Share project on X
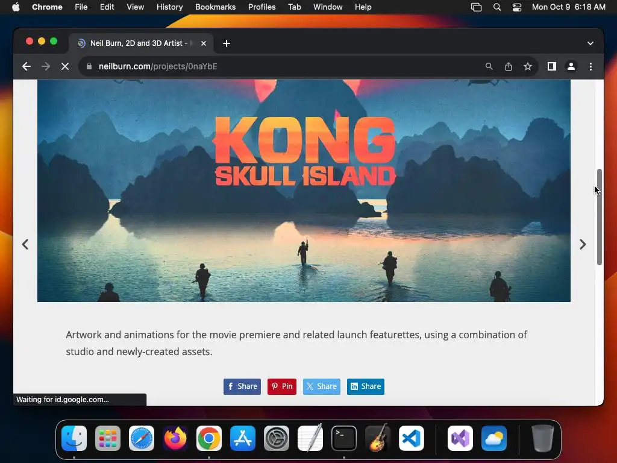The width and height of the screenshot is (617, 463). coord(322,386)
